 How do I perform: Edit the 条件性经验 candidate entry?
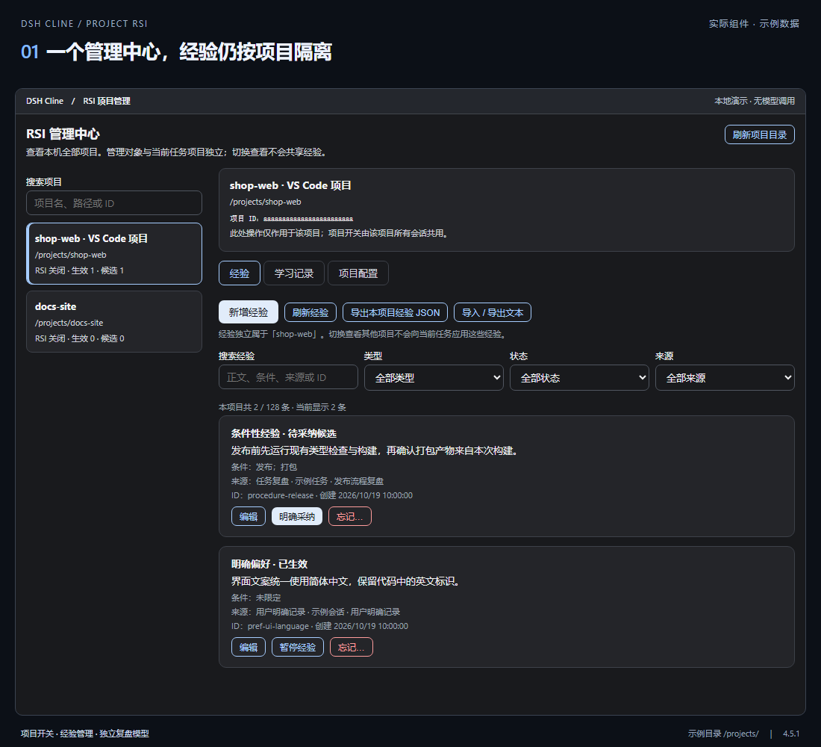click(x=249, y=516)
